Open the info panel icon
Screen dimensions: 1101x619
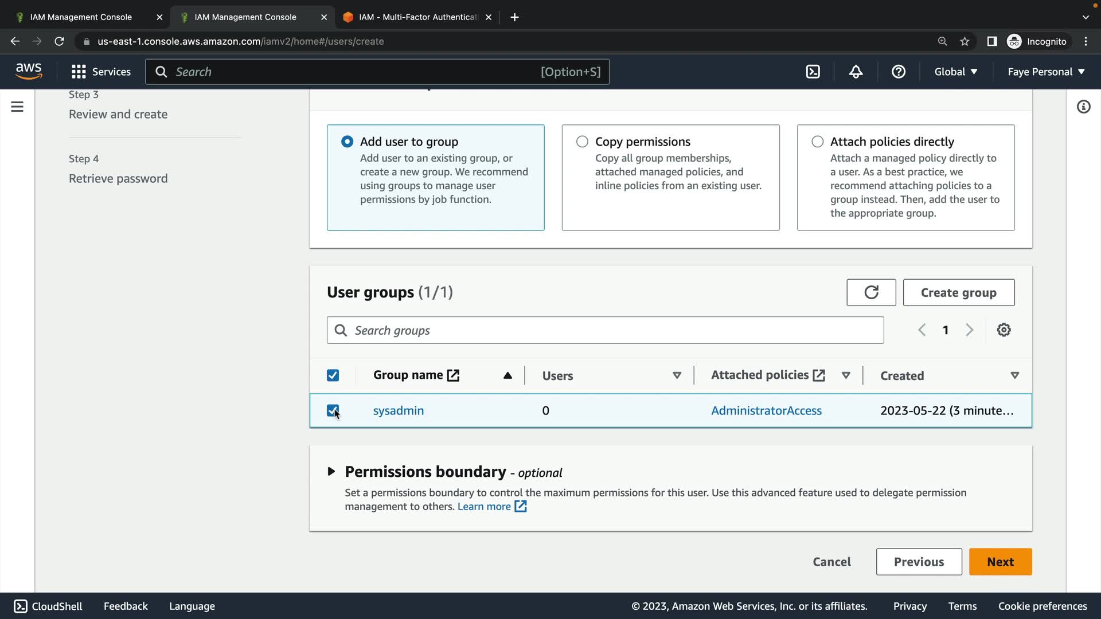(1083, 107)
